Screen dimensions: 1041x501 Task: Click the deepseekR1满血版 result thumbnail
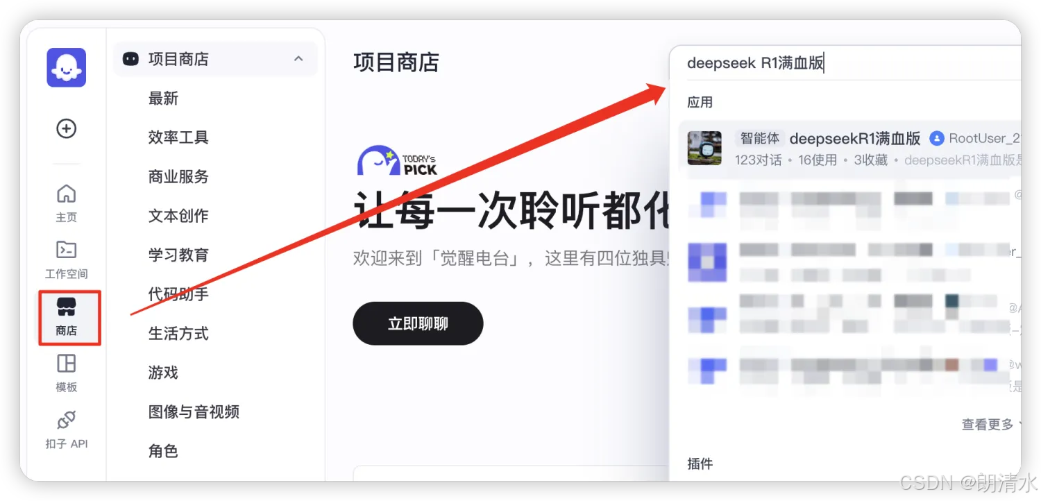coord(704,148)
